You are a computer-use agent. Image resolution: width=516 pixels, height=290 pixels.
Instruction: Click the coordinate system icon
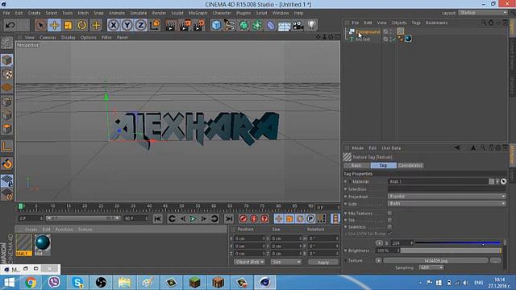pos(155,25)
